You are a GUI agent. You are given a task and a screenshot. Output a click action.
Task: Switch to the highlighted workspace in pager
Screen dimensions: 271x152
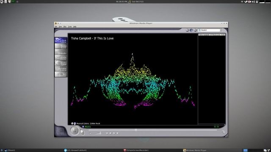point(245,150)
